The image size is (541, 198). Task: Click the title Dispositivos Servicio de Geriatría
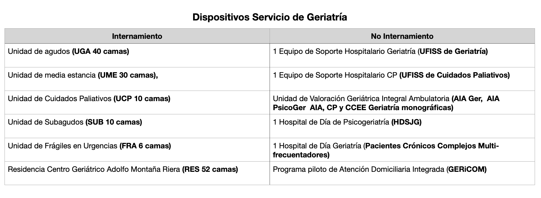point(270,17)
